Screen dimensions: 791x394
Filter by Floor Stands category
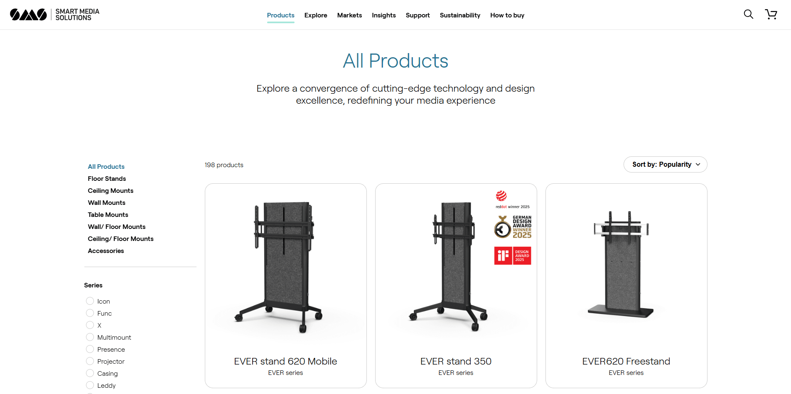click(x=107, y=179)
